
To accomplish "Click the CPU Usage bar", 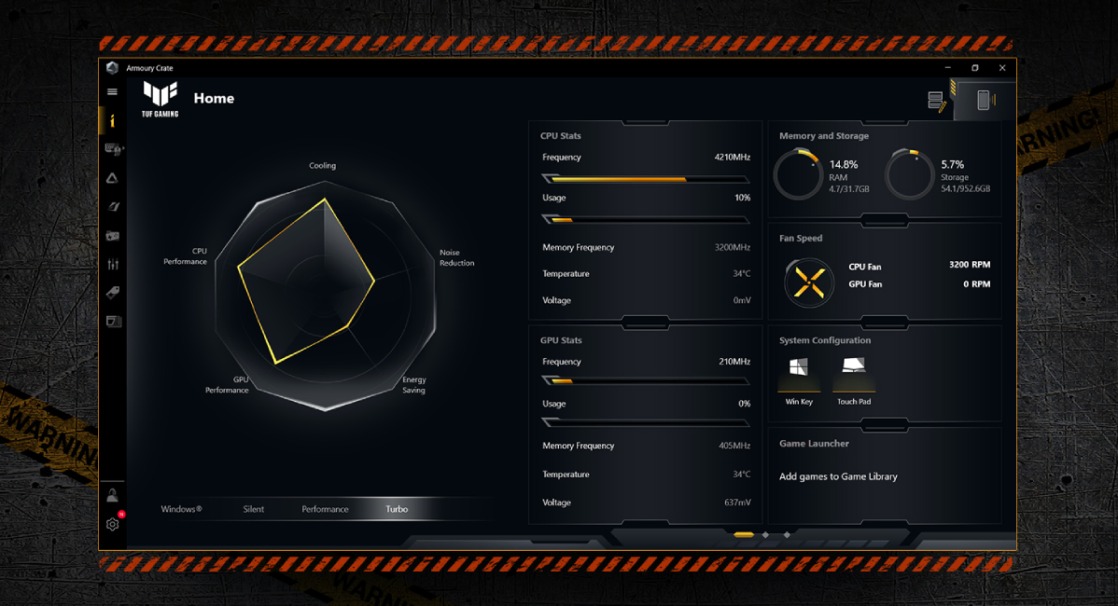I will click(645, 219).
